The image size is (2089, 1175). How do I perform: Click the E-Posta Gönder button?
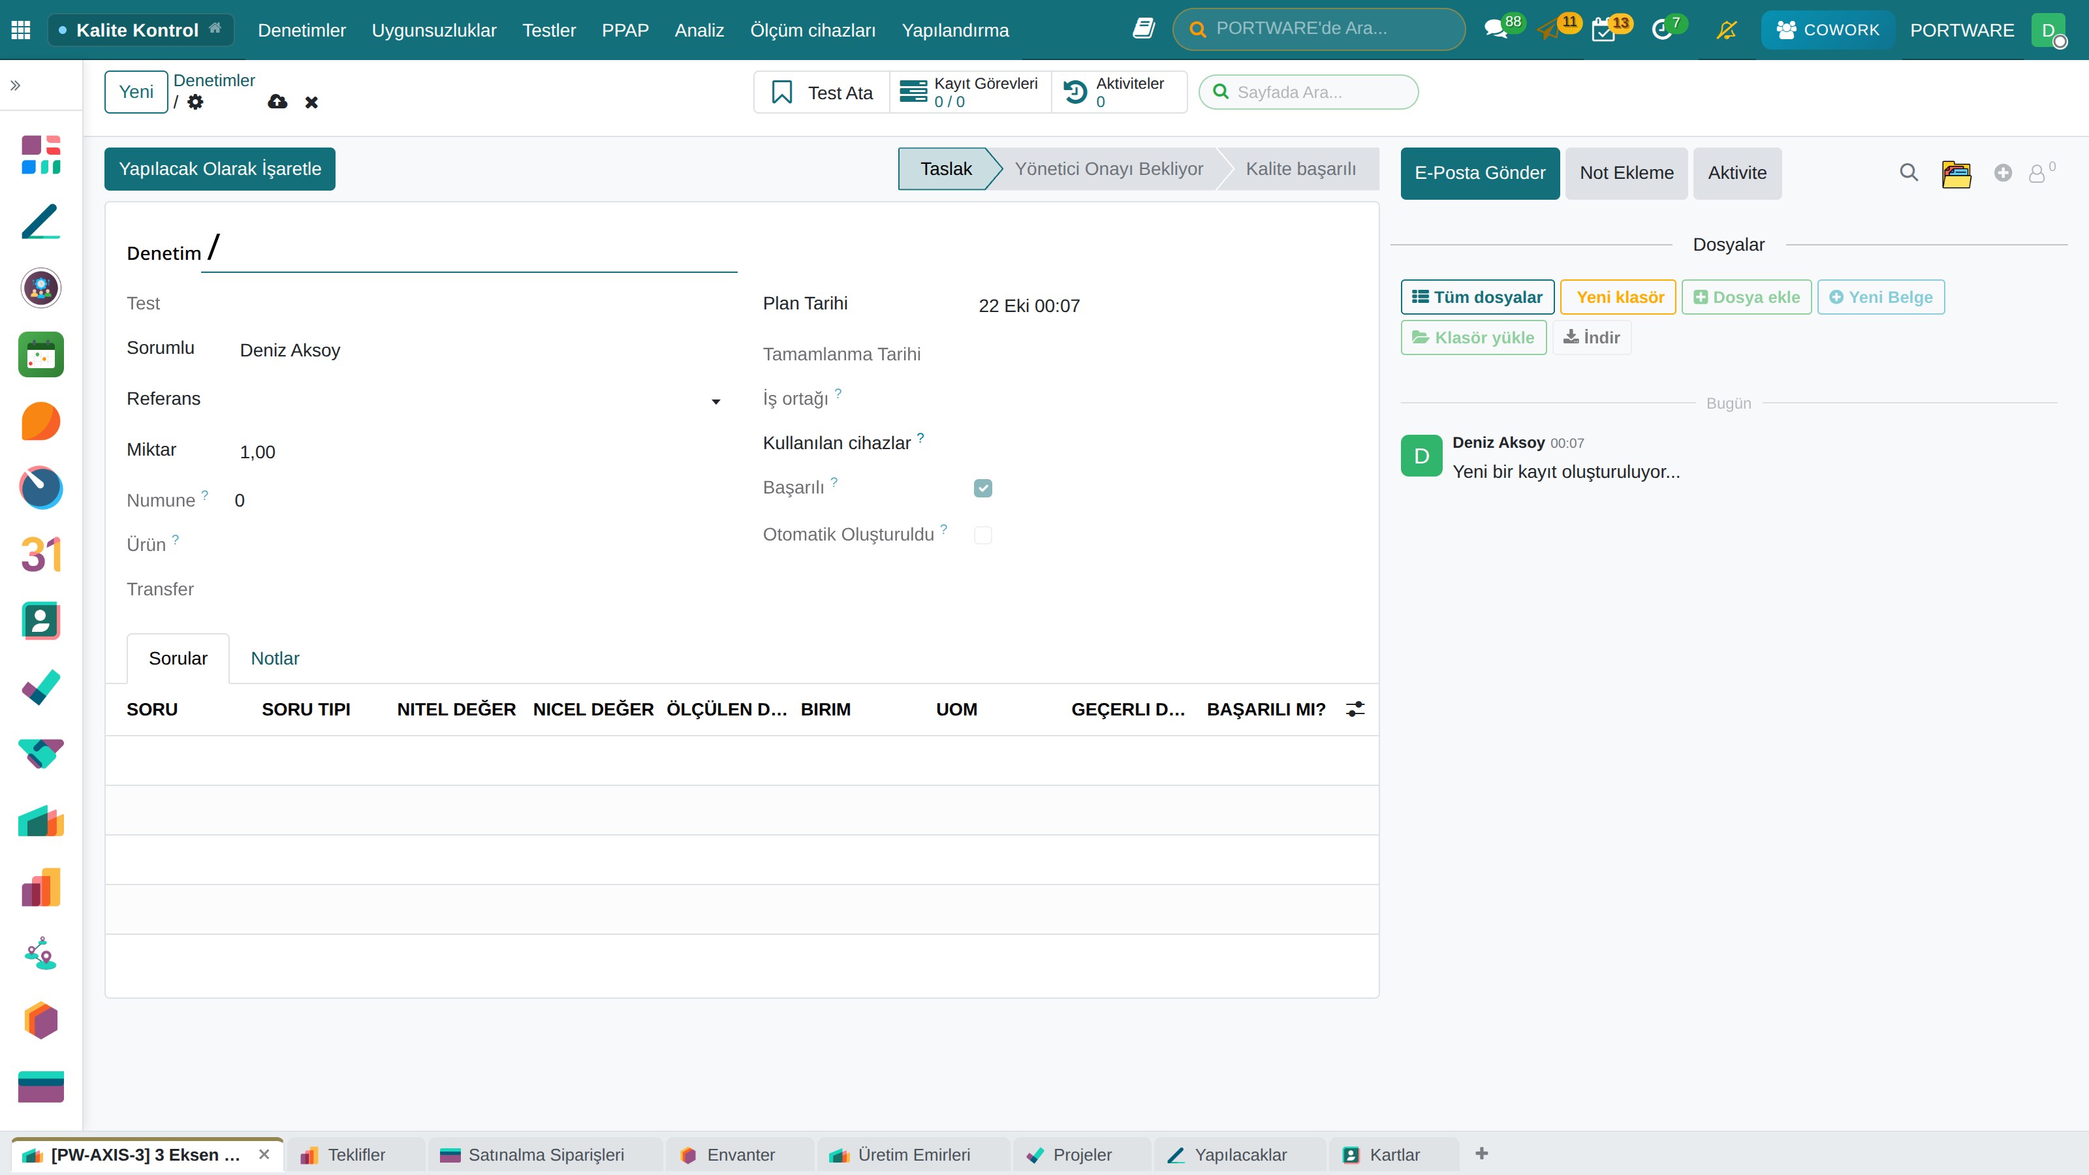pyautogui.click(x=1480, y=173)
